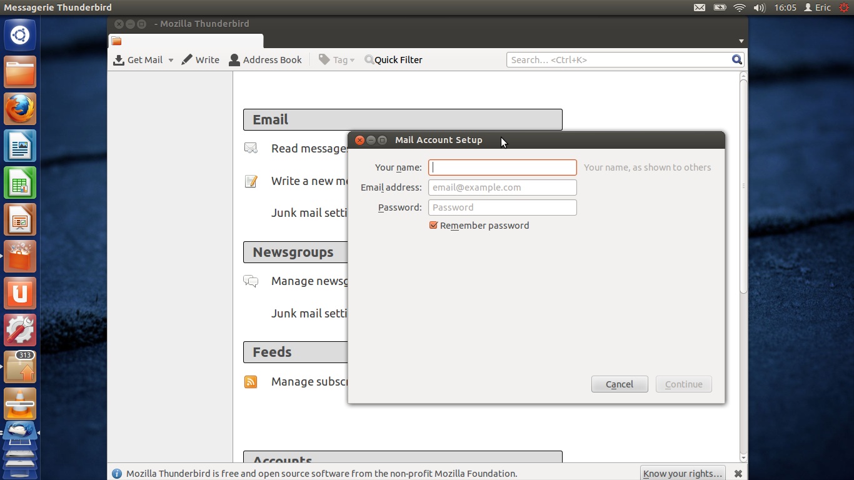Viewport: 854px width, 480px height.
Task: Cancel the Mail Account Setup dialog
Action: [x=620, y=384]
